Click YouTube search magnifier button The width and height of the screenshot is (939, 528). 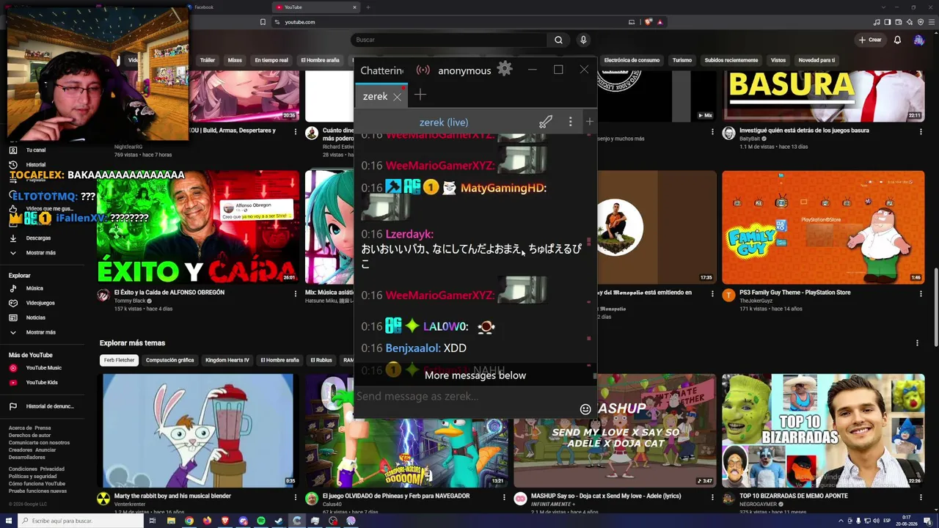558,40
